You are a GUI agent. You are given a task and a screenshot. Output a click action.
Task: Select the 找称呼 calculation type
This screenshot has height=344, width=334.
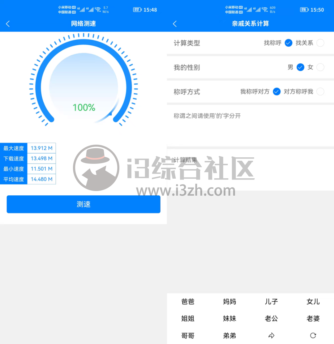(x=288, y=43)
